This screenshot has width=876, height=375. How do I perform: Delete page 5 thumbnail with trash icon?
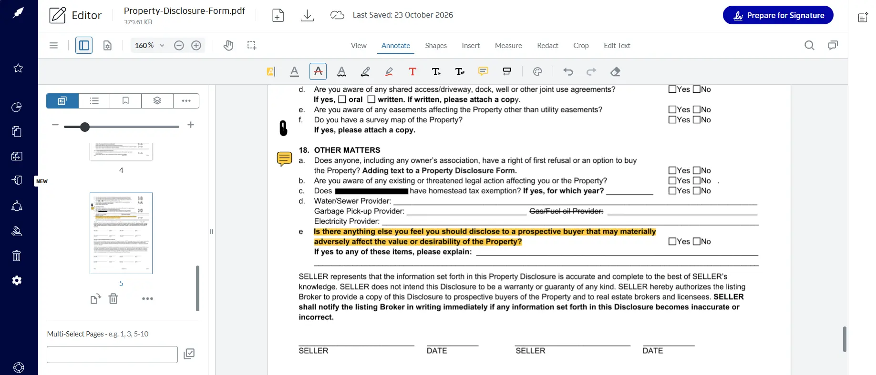(113, 299)
